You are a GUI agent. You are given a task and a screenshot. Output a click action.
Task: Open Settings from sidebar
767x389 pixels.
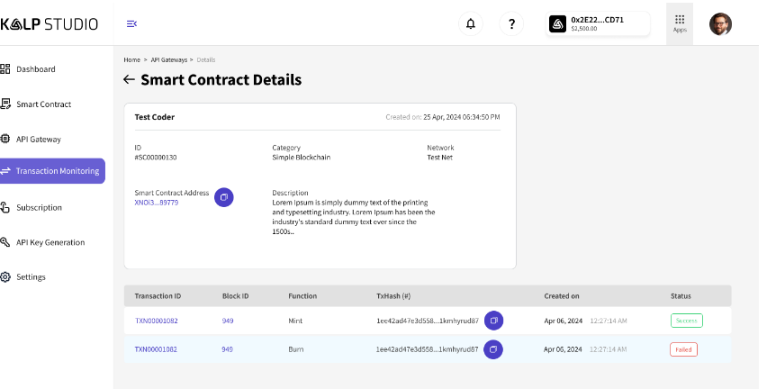(31, 277)
